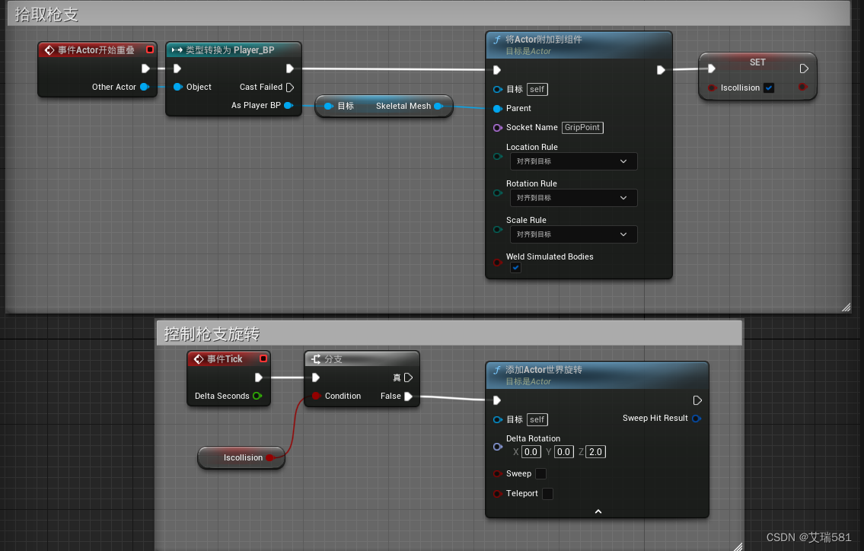Click the Condition input pin on 分支

[x=316, y=397]
